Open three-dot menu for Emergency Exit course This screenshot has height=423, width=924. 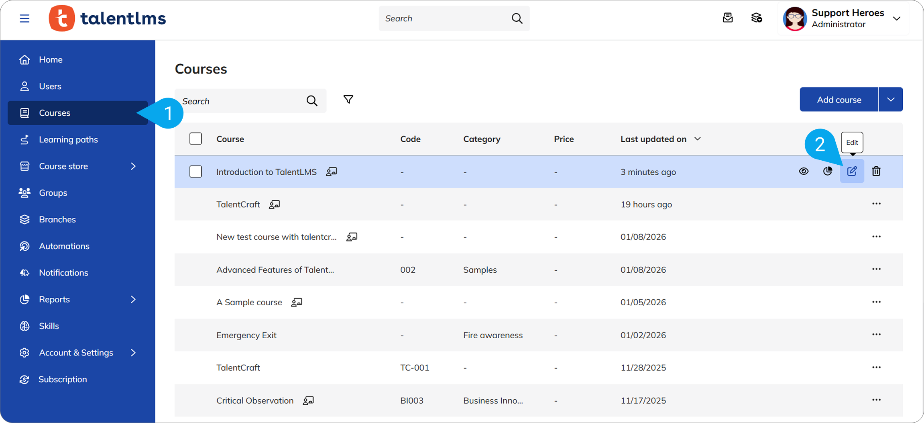pos(876,335)
